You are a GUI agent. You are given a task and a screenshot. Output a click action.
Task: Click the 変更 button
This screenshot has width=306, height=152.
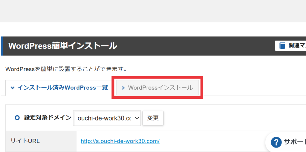[x=153, y=118]
